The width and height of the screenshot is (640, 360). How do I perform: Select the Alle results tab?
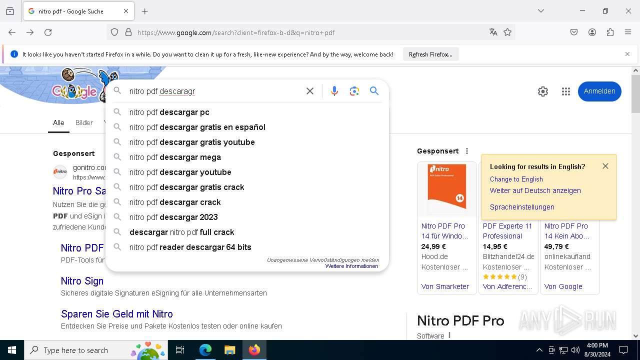pyautogui.click(x=58, y=122)
